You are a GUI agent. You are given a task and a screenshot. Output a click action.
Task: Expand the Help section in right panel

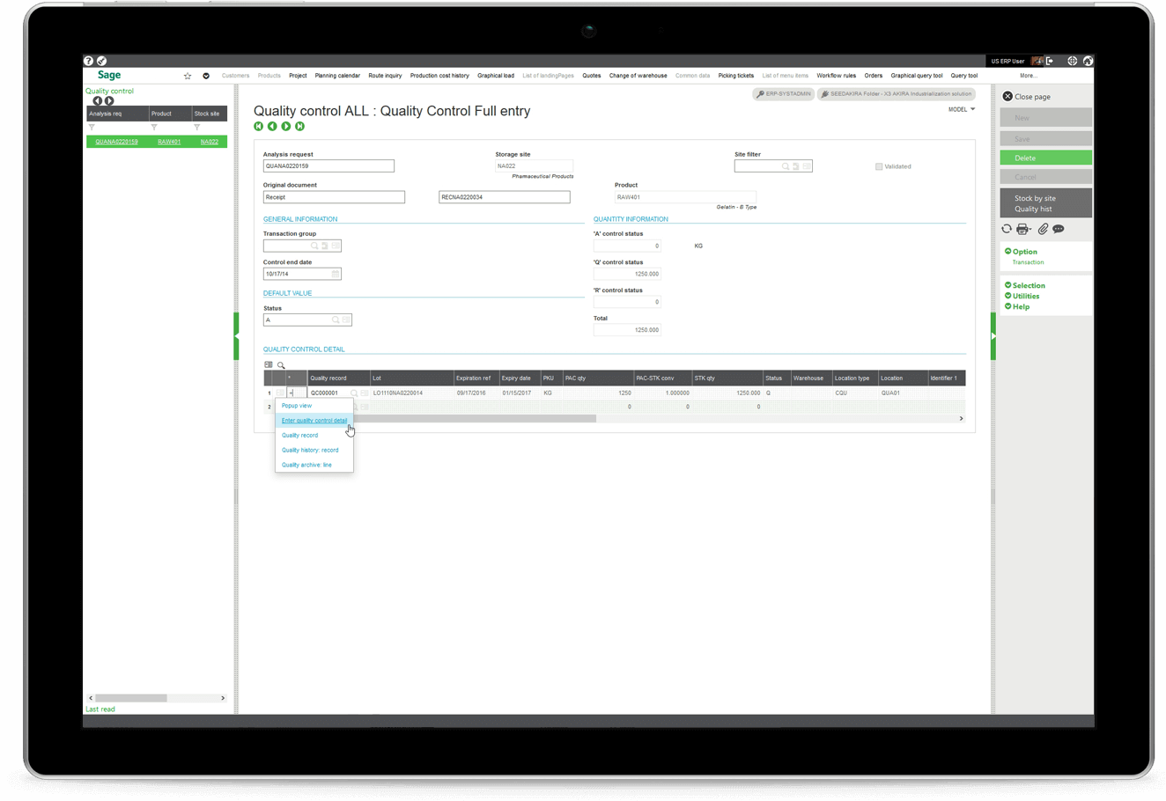[1017, 306]
